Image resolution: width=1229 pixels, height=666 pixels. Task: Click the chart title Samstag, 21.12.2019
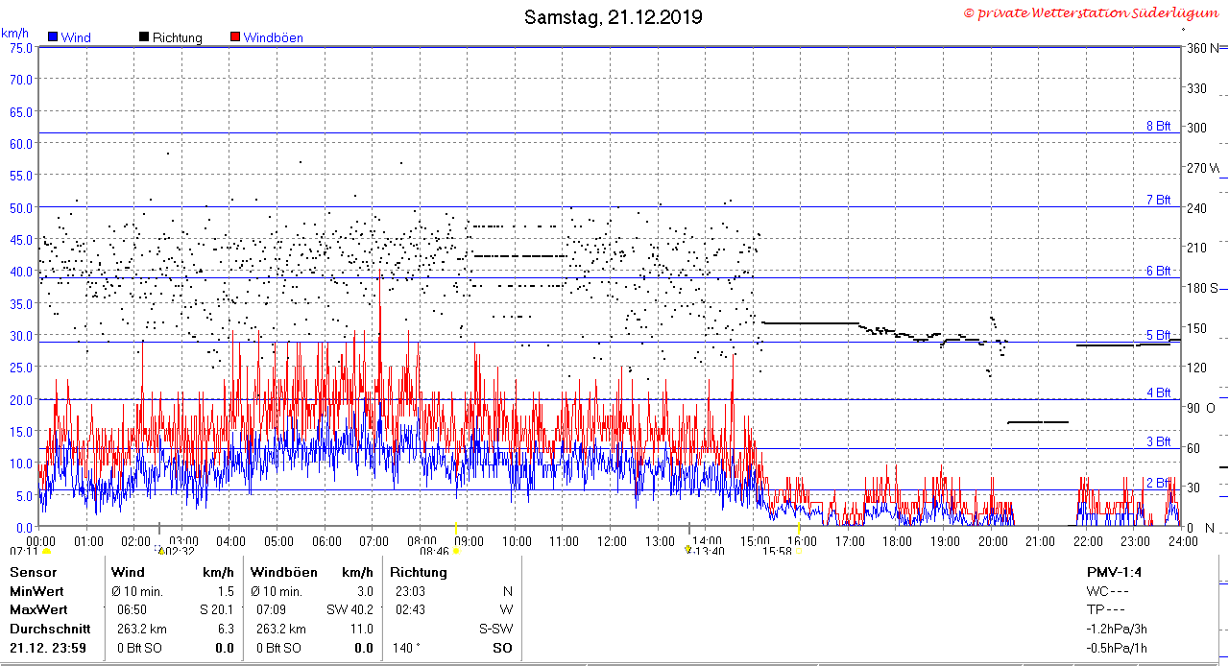(613, 17)
